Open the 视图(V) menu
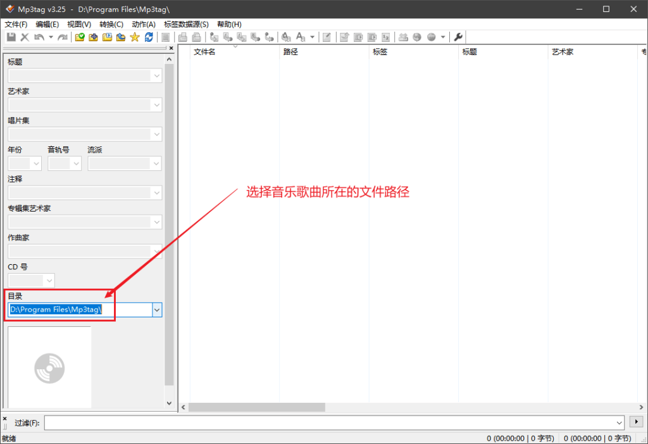 pos(79,25)
